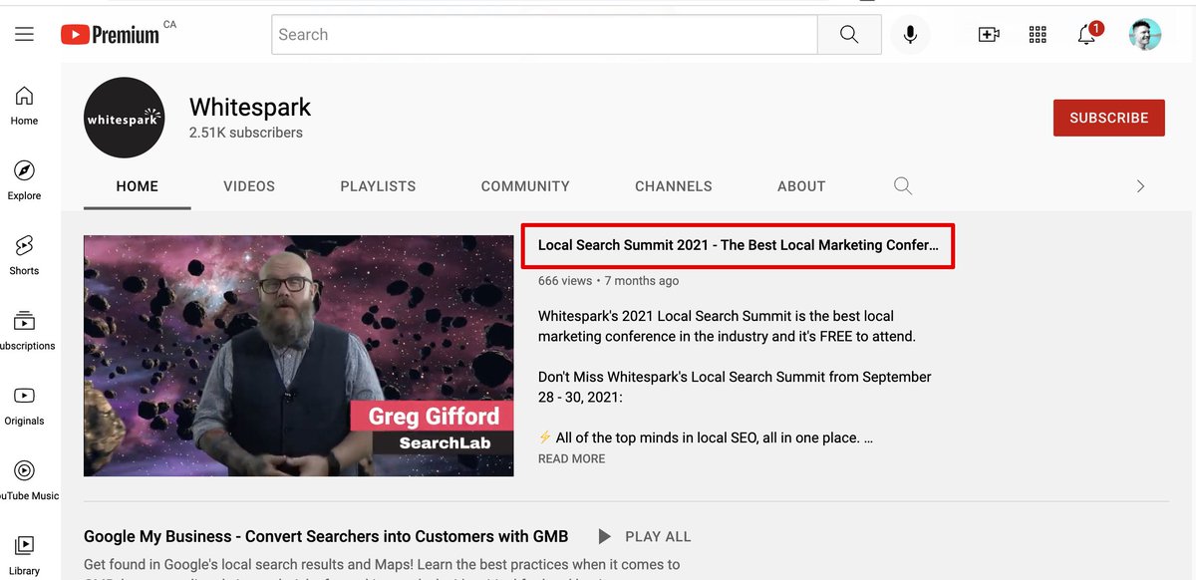Open the hamburger guide menu
Image resolution: width=1196 pixels, height=580 pixels.
tap(24, 35)
